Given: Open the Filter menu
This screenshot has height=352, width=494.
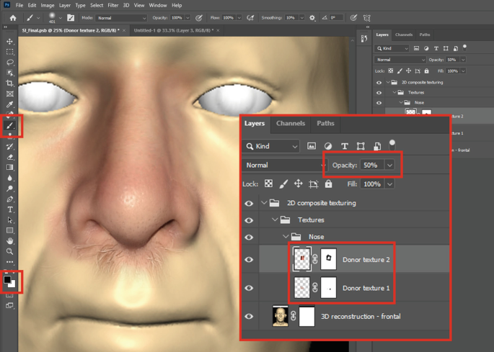Looking at the screenshot, I should coord(113,5).
